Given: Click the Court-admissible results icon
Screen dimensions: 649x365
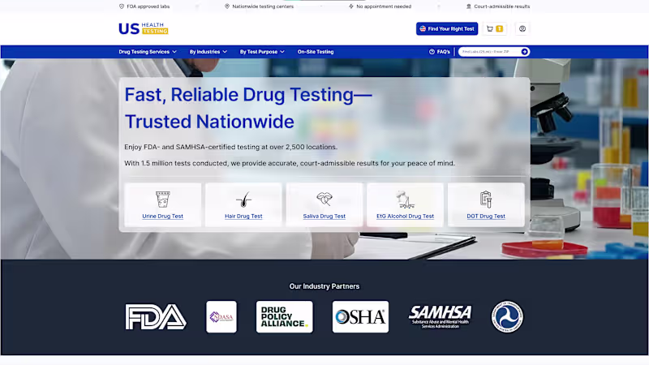Looking at the screenshot, I should tap(469, 6).
